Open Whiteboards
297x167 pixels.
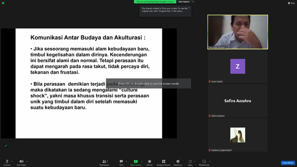click(204, 162)
